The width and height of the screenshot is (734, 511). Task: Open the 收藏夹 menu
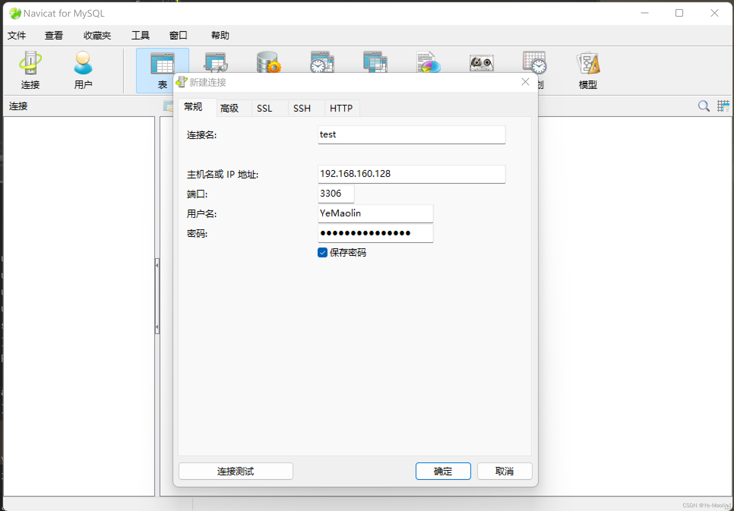[96, 35]
